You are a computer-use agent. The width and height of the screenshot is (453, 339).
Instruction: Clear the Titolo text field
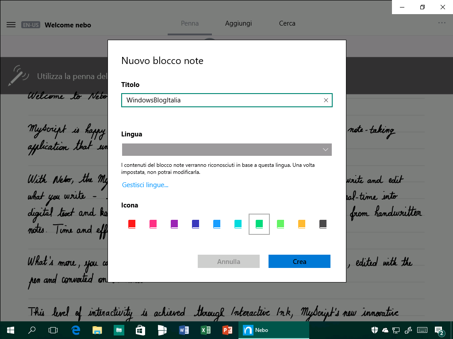pos(326,100)
